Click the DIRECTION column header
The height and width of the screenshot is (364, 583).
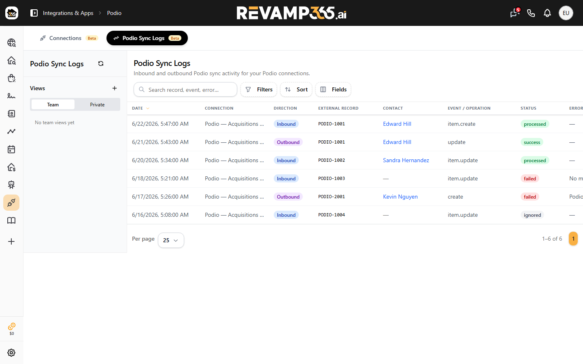click(285, 108)
